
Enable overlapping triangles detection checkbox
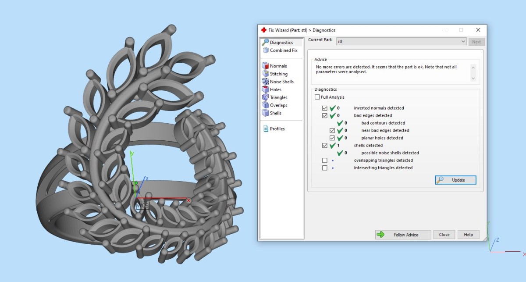(x=325, y=161)
